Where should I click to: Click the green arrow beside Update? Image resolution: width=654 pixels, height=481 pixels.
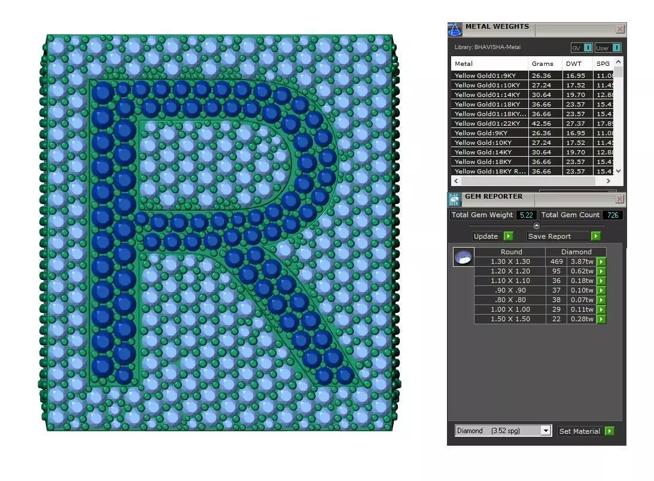pyautogui.click(x=509, y=236)
